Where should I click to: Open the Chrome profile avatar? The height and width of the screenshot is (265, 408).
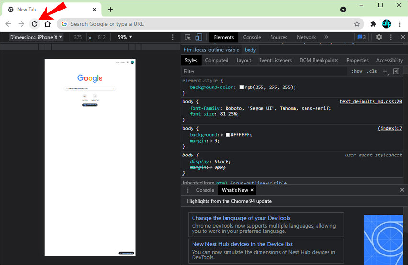click(x=386, y=24)
